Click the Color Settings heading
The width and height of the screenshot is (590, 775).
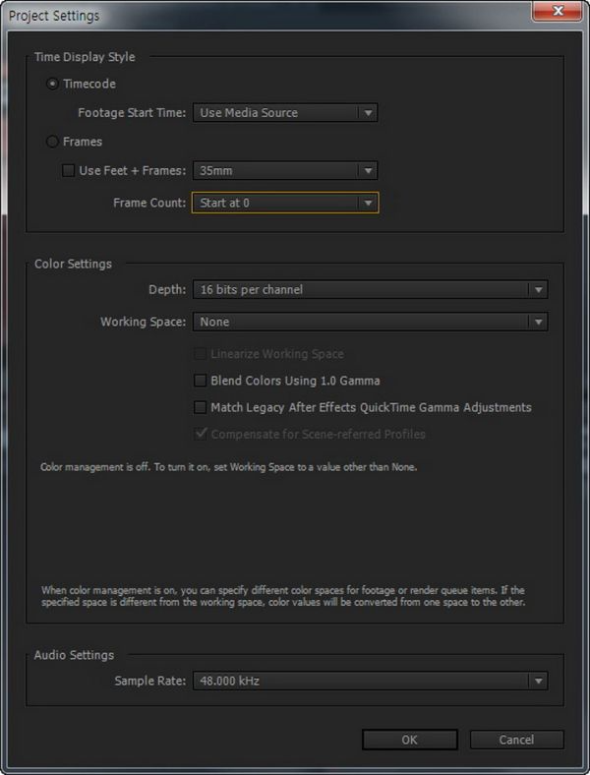73,264
